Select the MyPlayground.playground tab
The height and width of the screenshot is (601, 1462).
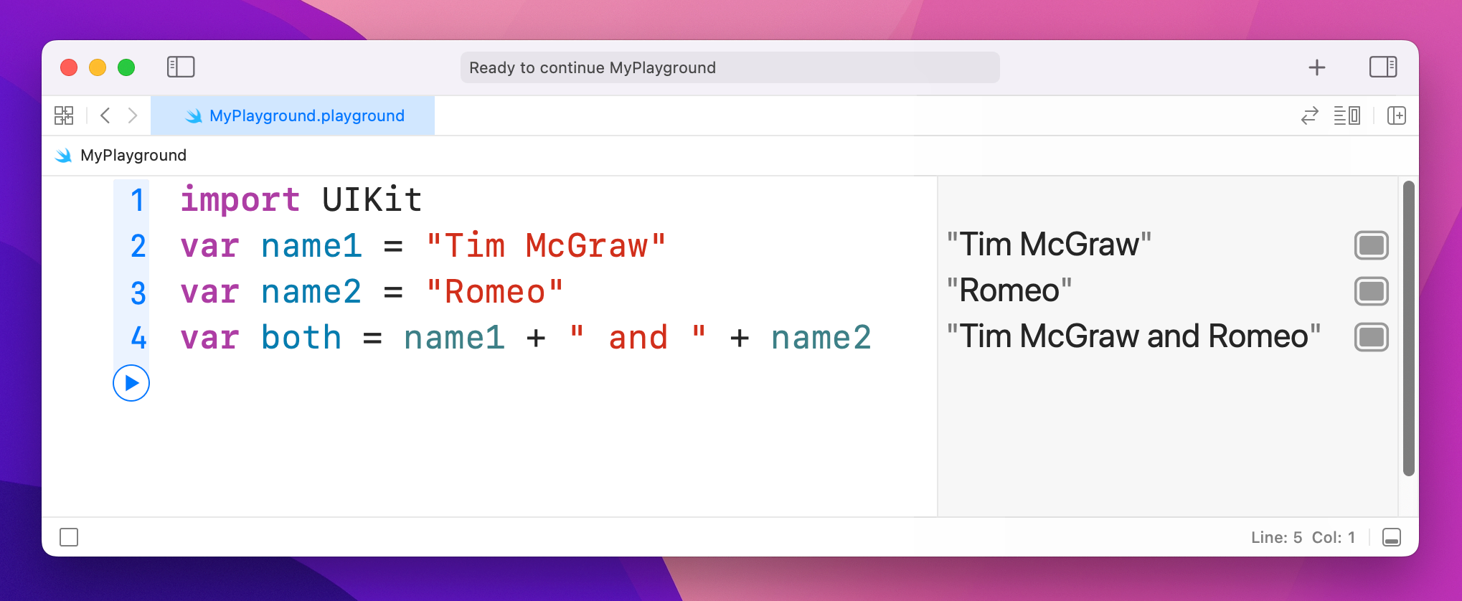[x=293, y=115]
